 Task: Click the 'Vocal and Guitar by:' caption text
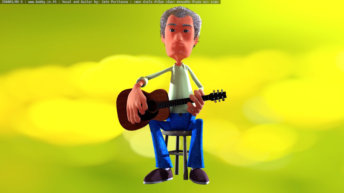(81, 2)
